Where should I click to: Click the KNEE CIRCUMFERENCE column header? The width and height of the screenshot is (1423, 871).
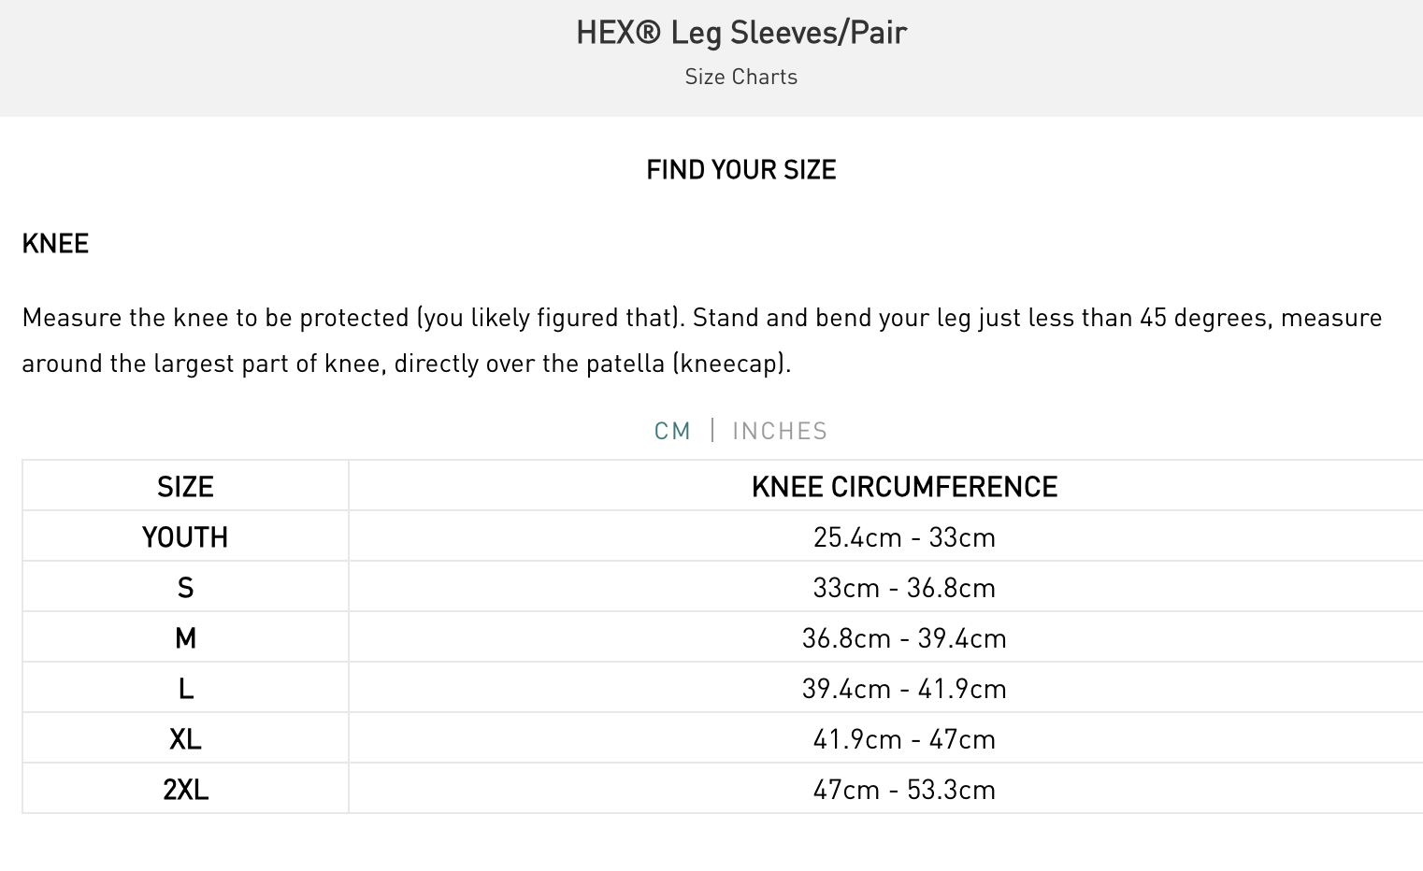(904, 487)
